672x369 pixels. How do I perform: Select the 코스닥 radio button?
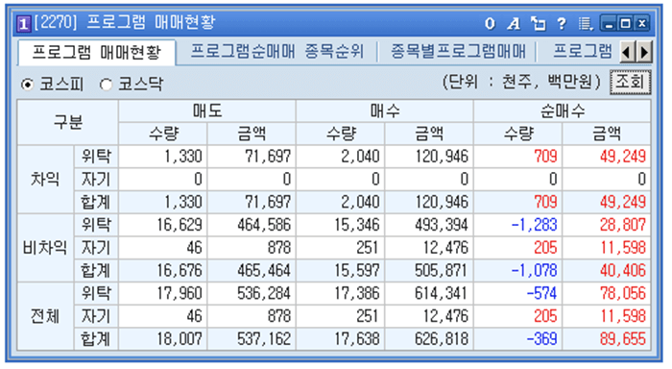(106, 85)
